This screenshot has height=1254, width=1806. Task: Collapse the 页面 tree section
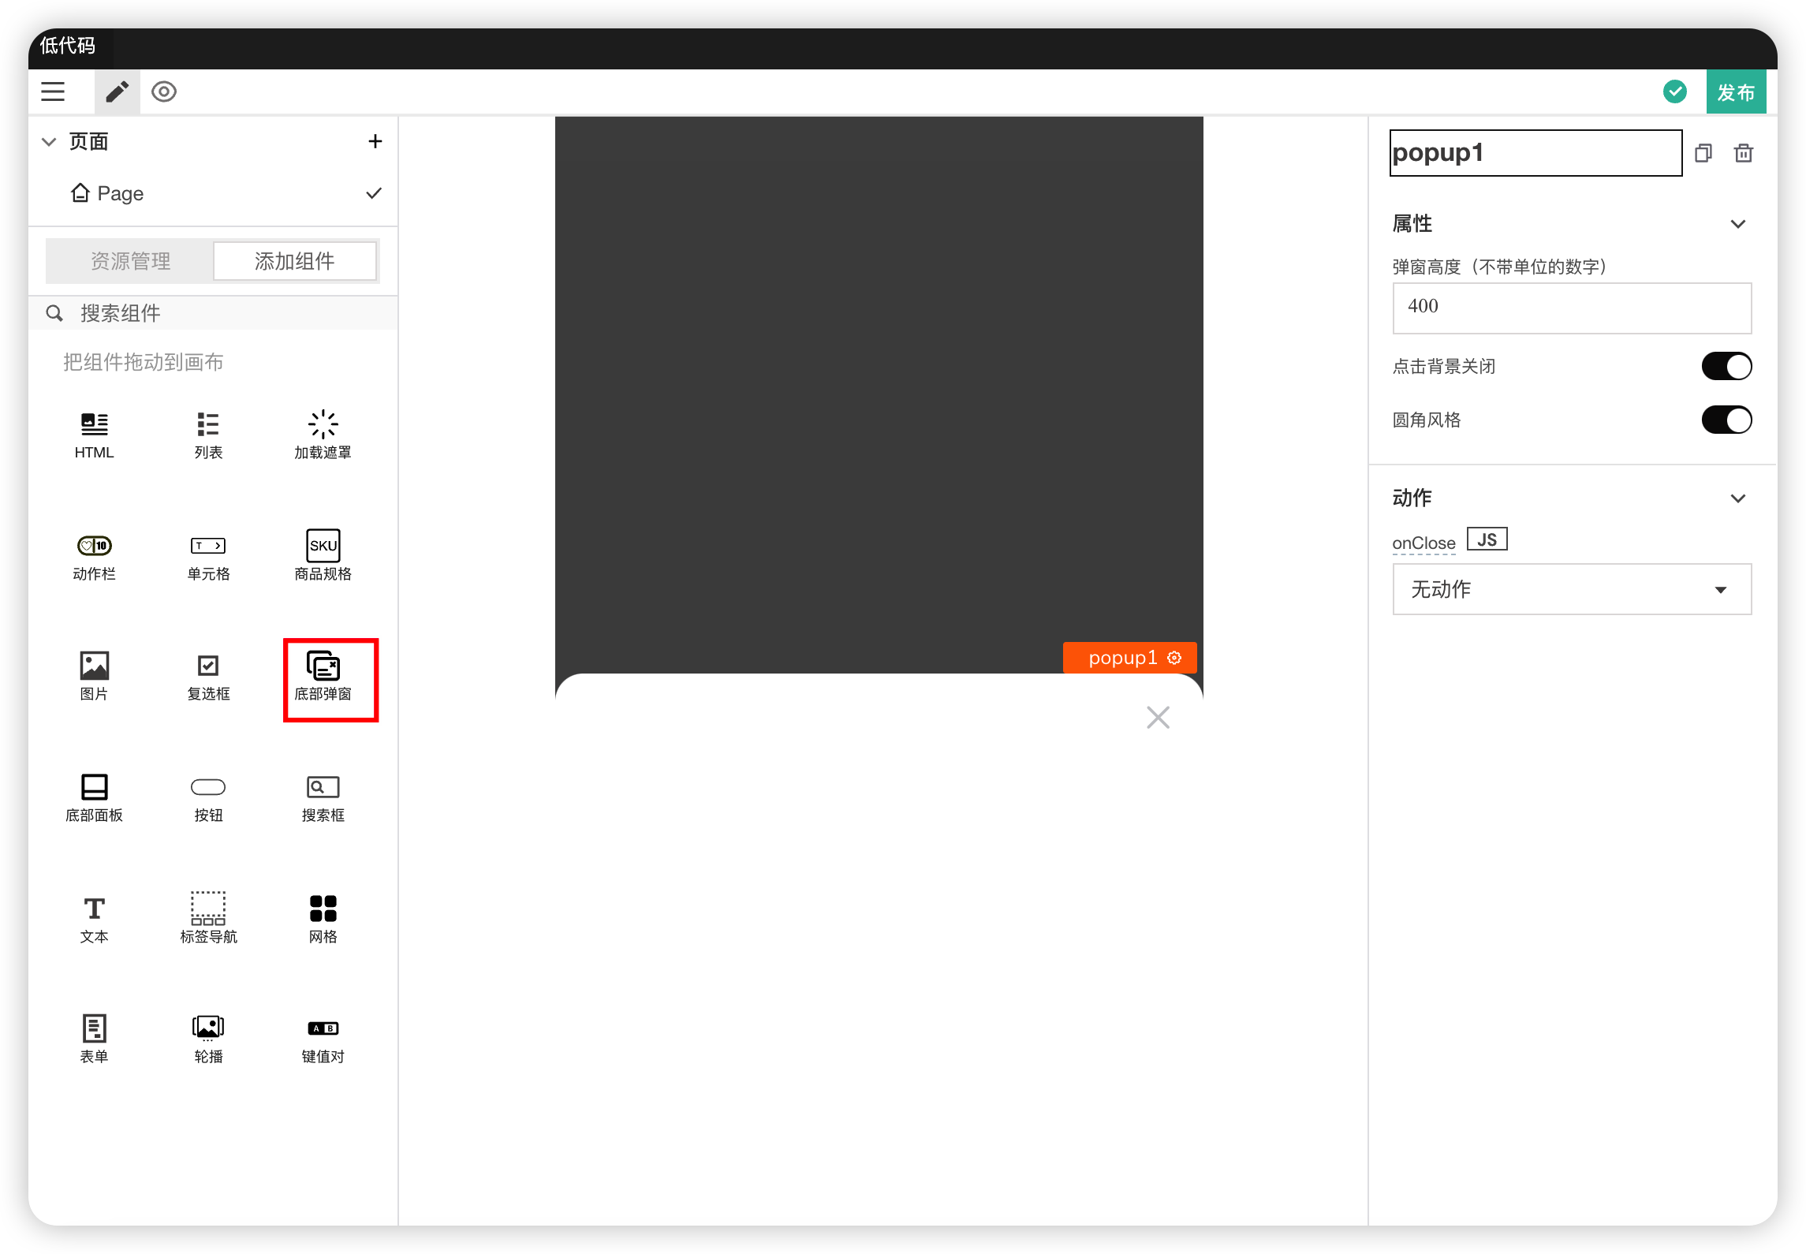click(x=49, y=142)
